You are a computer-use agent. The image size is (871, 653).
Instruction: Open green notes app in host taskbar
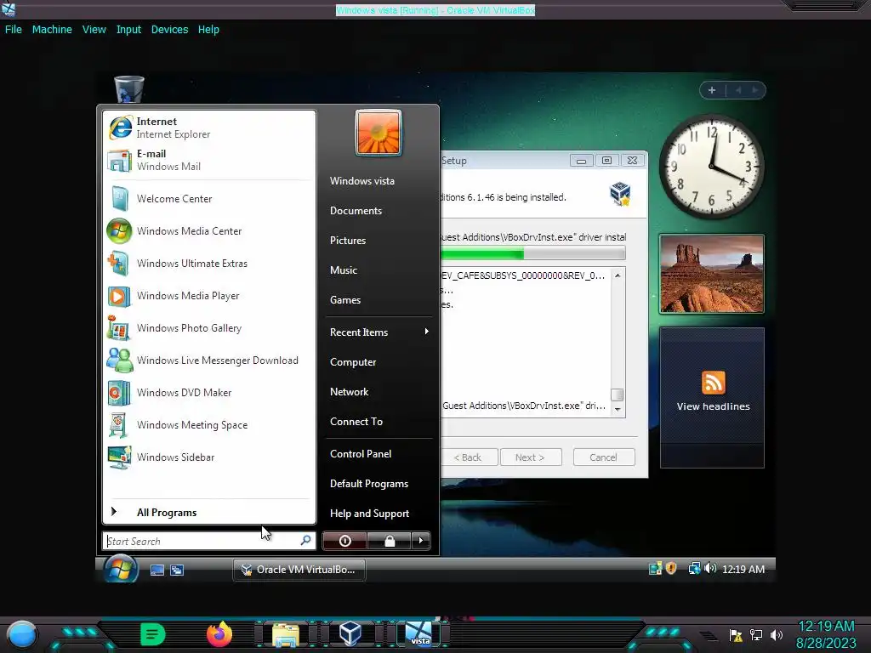point(153,634)
